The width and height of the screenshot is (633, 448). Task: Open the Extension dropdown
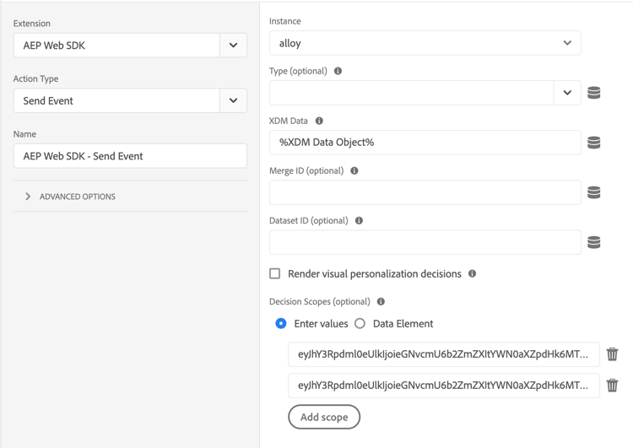point(233,46)
